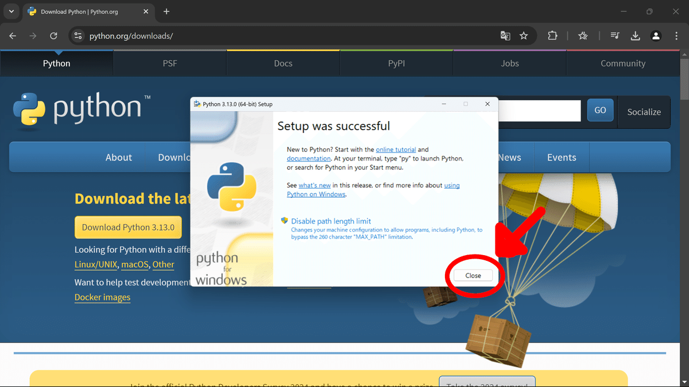The height and width of the screenshot is (387, 689).
Task: Open using Python on Windows link
Action: 373,190
